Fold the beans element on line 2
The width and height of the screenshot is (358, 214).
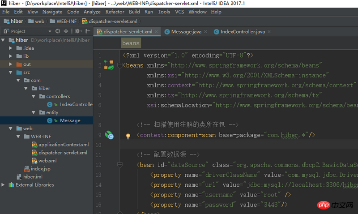(119, 65)
